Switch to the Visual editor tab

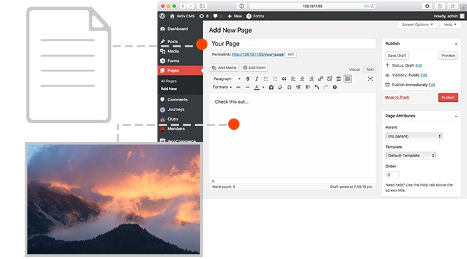pyautogui.click(x=354, y=69)
